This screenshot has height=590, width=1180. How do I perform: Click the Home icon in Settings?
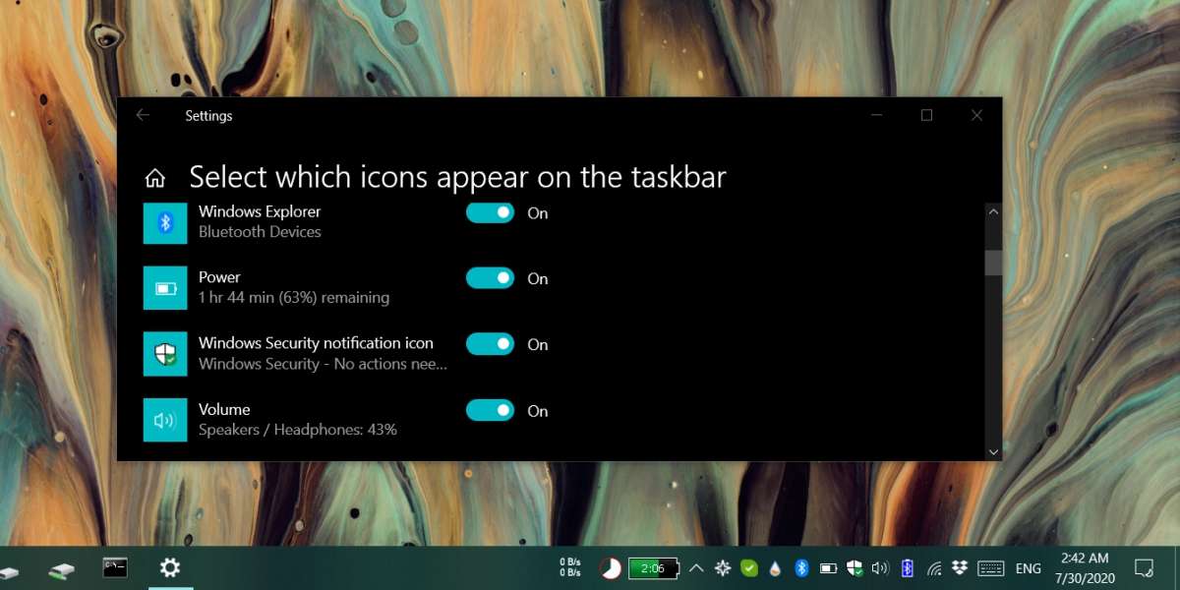coord(154,178)
